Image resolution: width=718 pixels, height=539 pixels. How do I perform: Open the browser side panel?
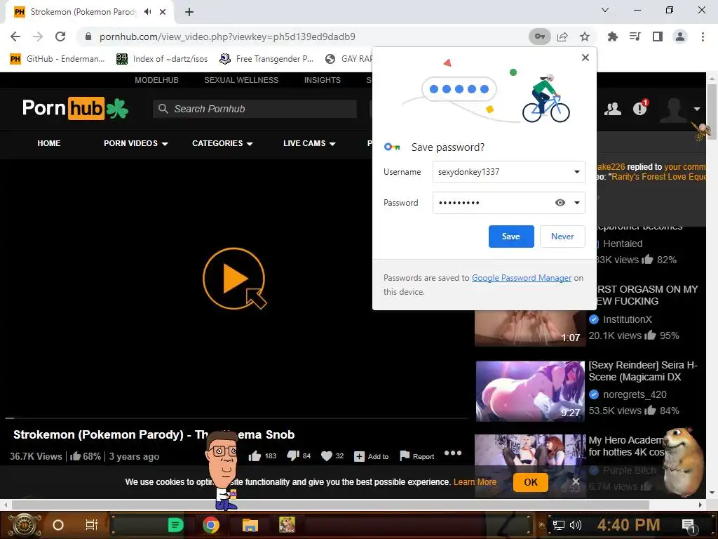pyautogui.click(x=658, y=36)
